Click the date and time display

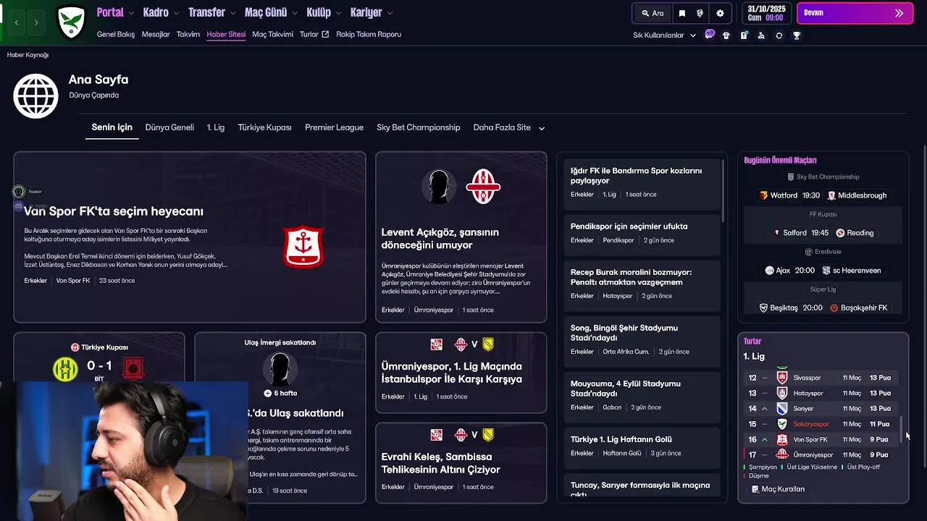767,13
